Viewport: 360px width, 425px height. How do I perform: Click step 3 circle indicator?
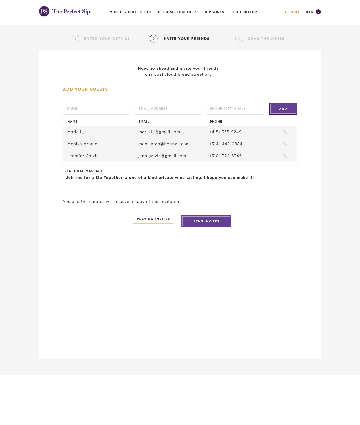(239, 39)
